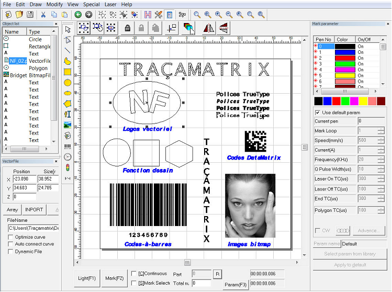Enable Optimize curve checkbox
This screenshot has height=292, width=392.
coord(10,237)
